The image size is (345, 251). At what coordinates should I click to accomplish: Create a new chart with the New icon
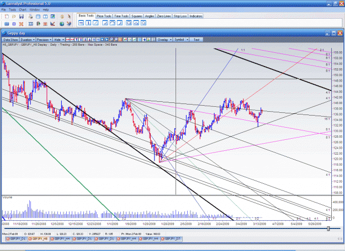(7, 17)
